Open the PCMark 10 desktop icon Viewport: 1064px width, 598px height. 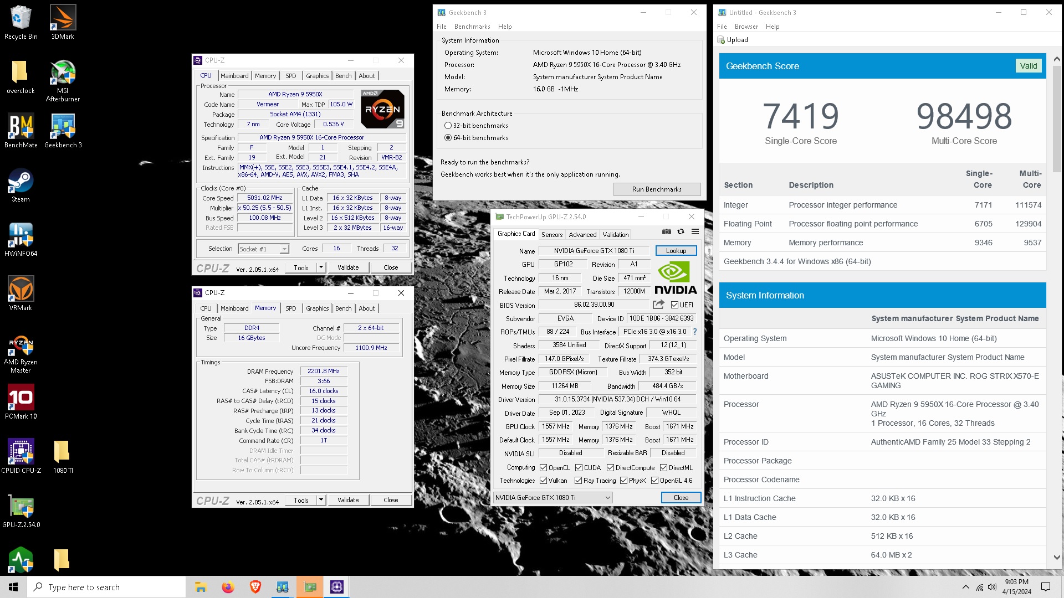[21, 402]
